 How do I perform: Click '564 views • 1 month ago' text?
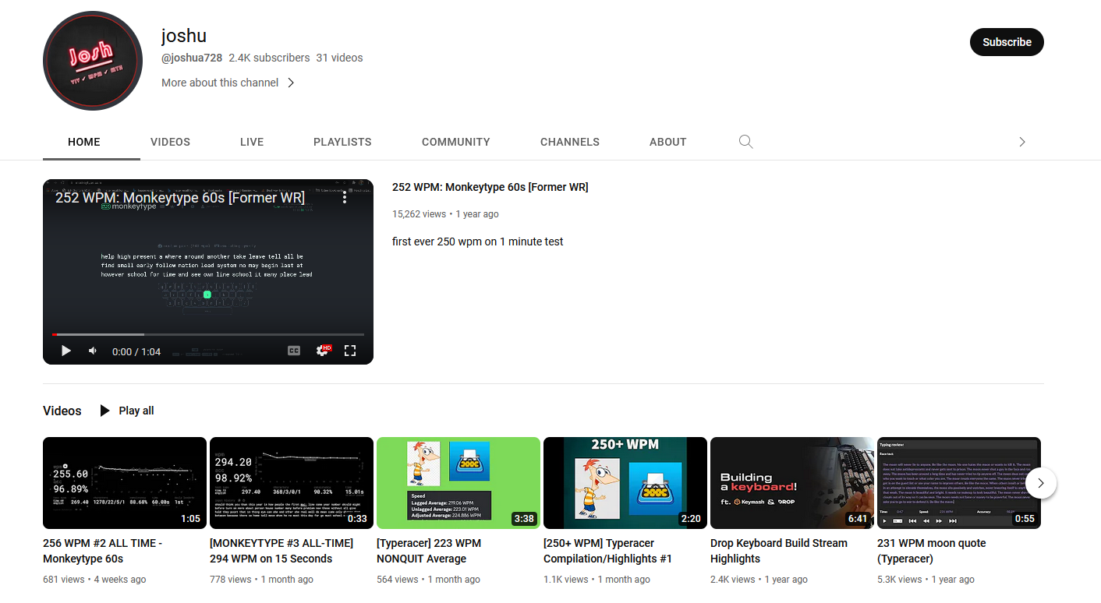tap(428, 580)
